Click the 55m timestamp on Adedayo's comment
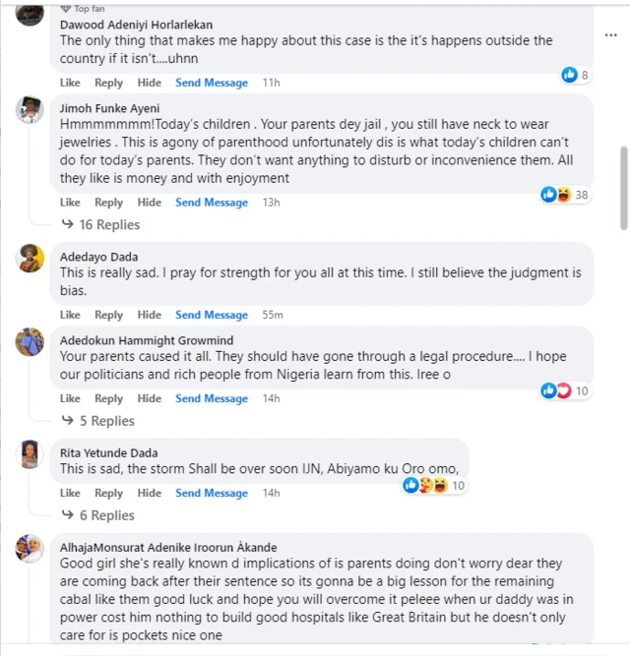Viewport: 630px width, 656px height. tap(272, 315)
